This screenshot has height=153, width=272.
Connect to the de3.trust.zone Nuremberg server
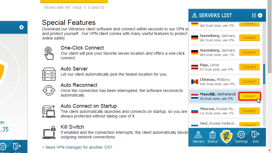point(249,52)
